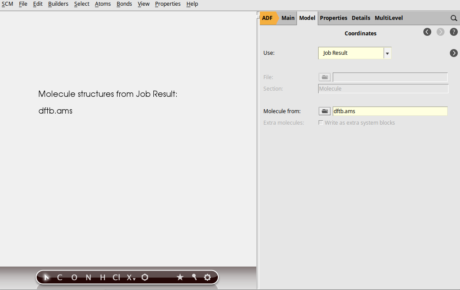Screen dimensions: 460x290
Task: Click the benzene ring structure tool
Action: [x=144, y=278]
